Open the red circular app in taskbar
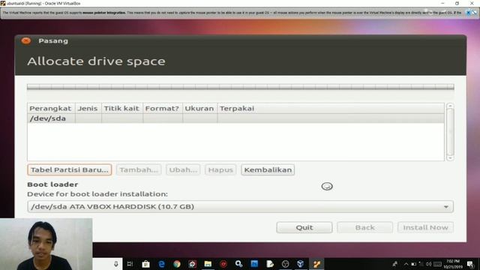The height and width of the screenshot is (270, 480). click(x=223, y=264)
